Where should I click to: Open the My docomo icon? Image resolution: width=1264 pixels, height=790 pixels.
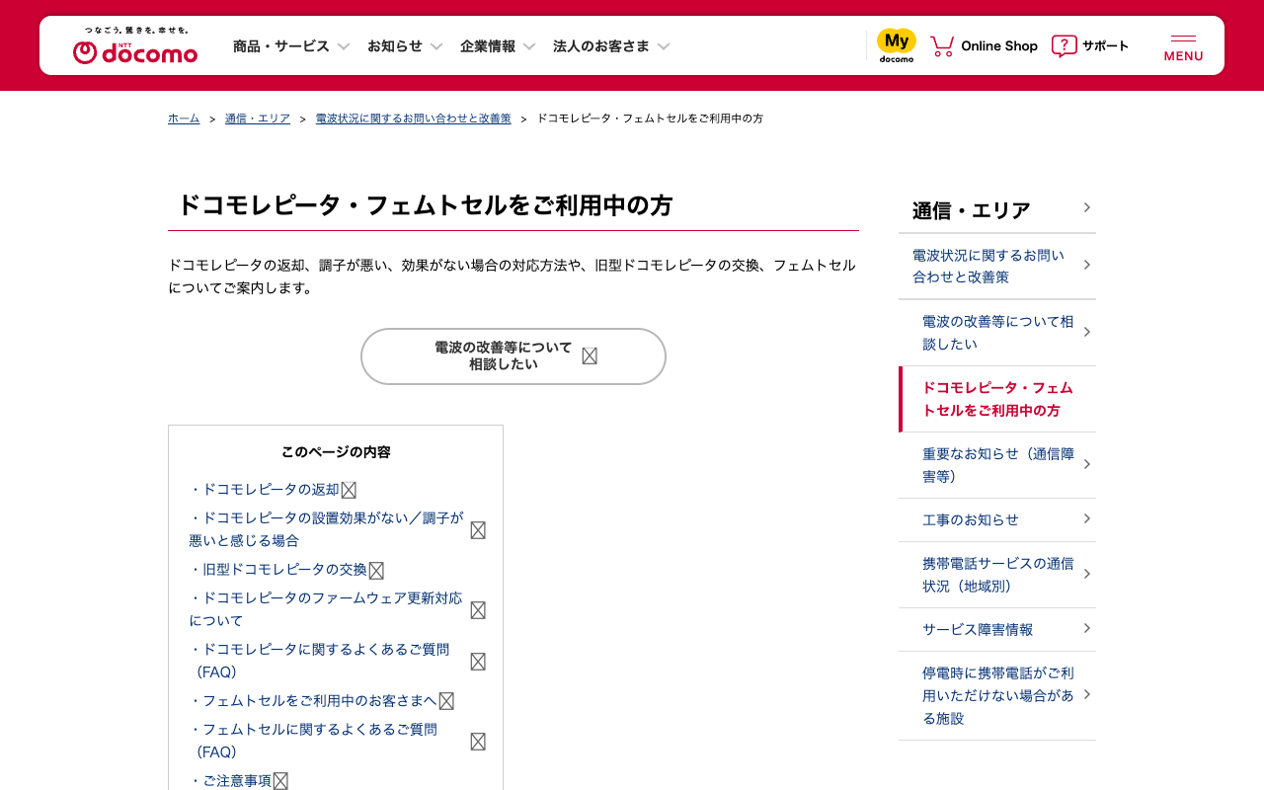[x=897, y=45]
